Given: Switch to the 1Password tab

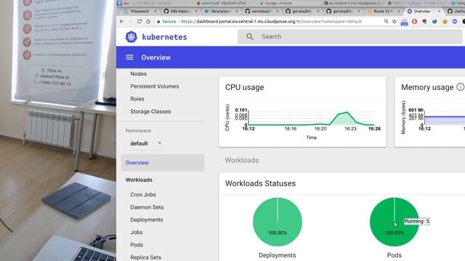Looking at the screenshot, I should pyautogui.click(x=139, y=12).
